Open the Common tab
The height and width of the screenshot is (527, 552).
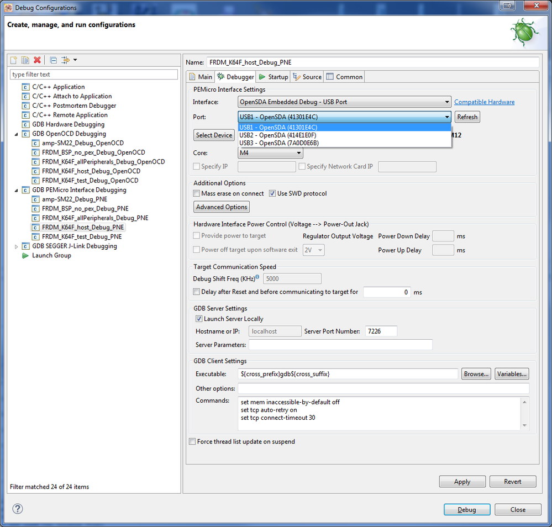[x=344, y=77]
